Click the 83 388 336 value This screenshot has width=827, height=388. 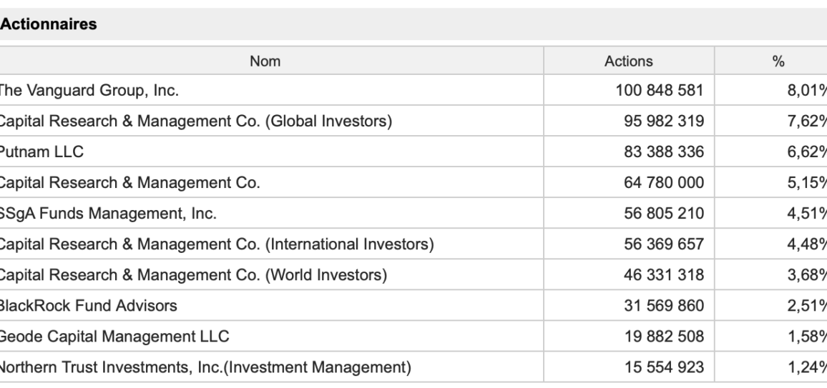(x=663, y=151)
